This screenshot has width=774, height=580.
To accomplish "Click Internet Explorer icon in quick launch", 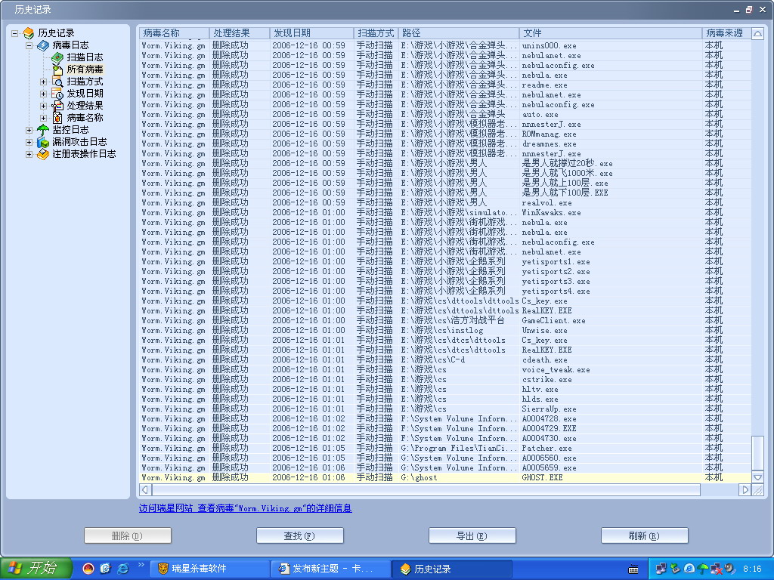I will 122,569.
